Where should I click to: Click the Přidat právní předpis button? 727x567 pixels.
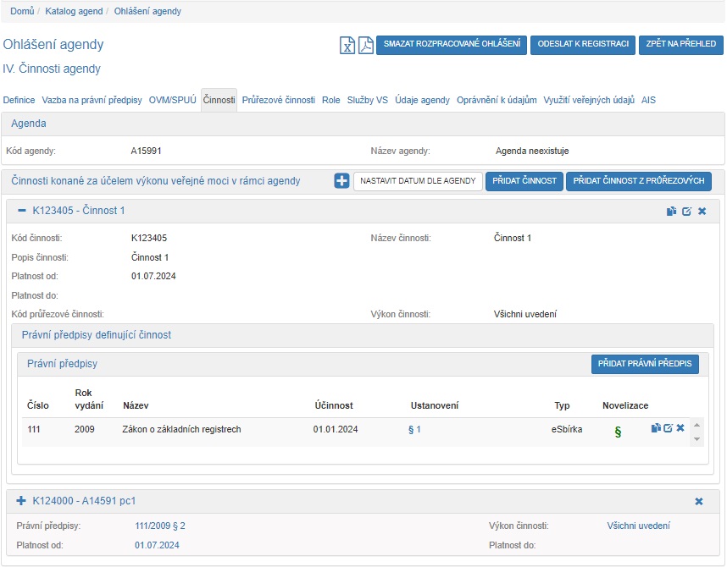[645, 364]
